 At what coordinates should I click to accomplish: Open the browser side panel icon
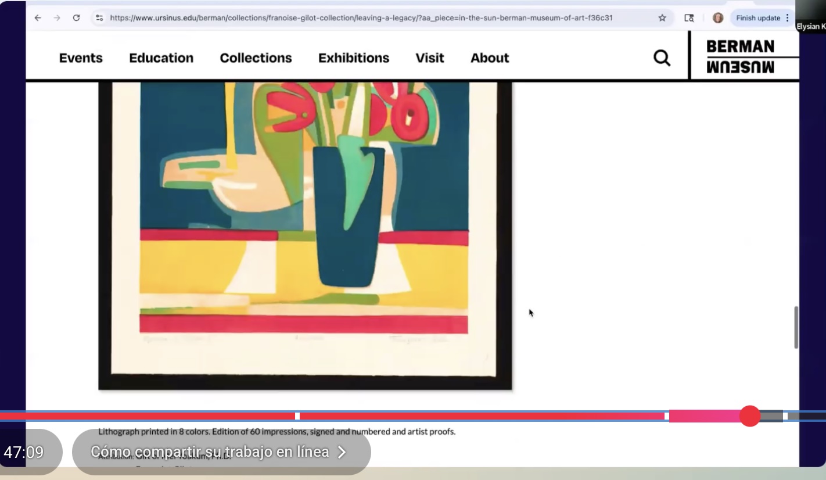(689, 18)
